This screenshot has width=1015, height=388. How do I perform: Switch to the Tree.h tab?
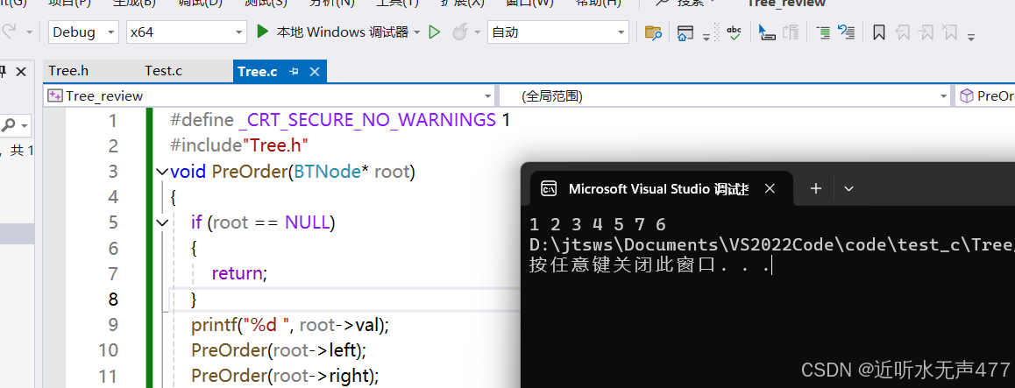68,71
